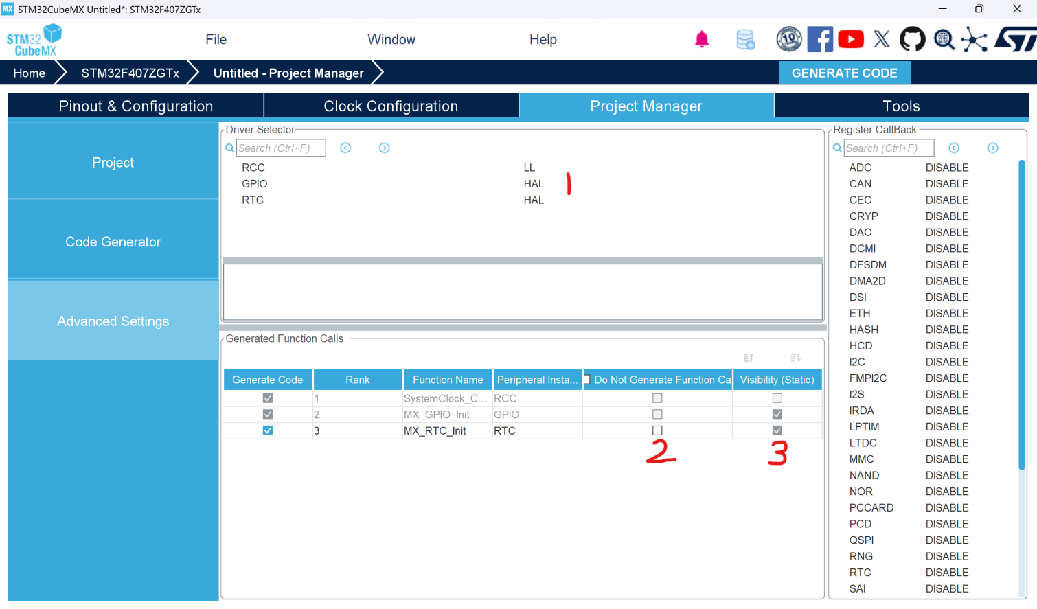The image size is (1037, 609).
Task: Toggle Visibility (Static) for SystemClock_Config row
Action: coord(777,398)
